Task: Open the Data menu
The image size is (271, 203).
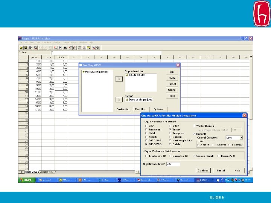Action: (x=38, y=42)
